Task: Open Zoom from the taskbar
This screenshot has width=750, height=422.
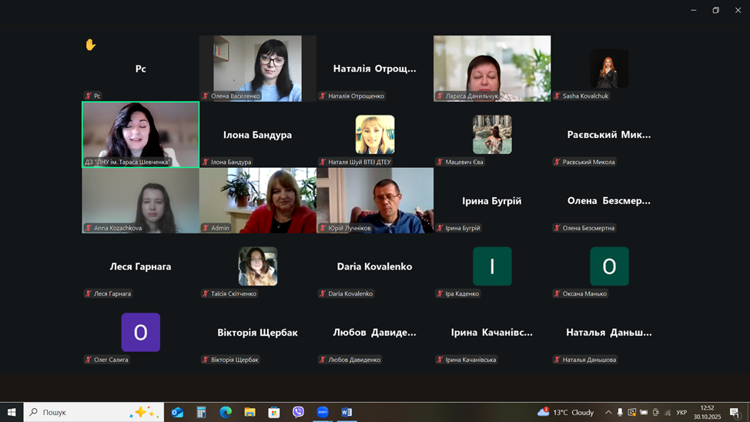Action: 323,412
